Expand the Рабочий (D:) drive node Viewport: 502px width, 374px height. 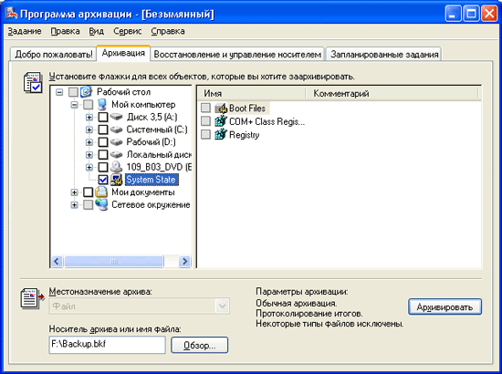89,142
